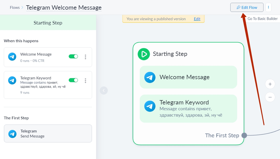The height and width of the screenshot is (159, 280).
Task: Click the Starting Step sidebar header
Action: pos(48,22)
